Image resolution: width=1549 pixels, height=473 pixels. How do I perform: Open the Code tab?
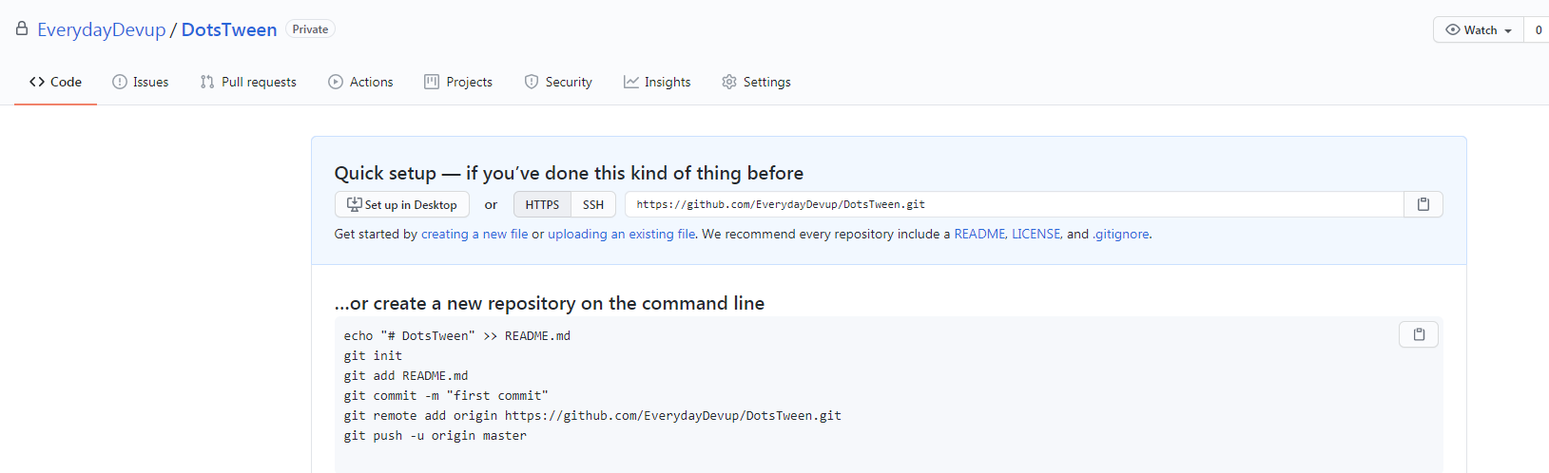55,82
